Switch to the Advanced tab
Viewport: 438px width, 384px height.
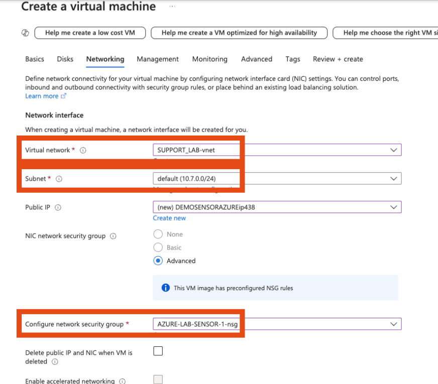click(257, 59)
